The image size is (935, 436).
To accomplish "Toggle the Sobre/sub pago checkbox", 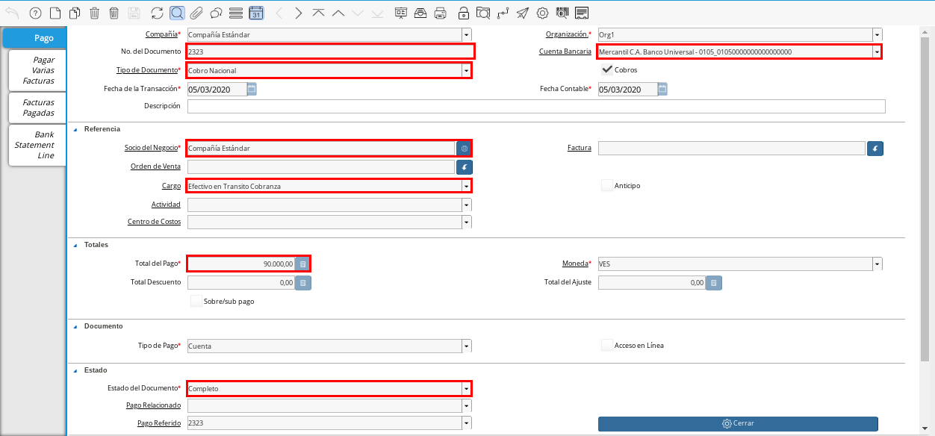I will (196, 301).
